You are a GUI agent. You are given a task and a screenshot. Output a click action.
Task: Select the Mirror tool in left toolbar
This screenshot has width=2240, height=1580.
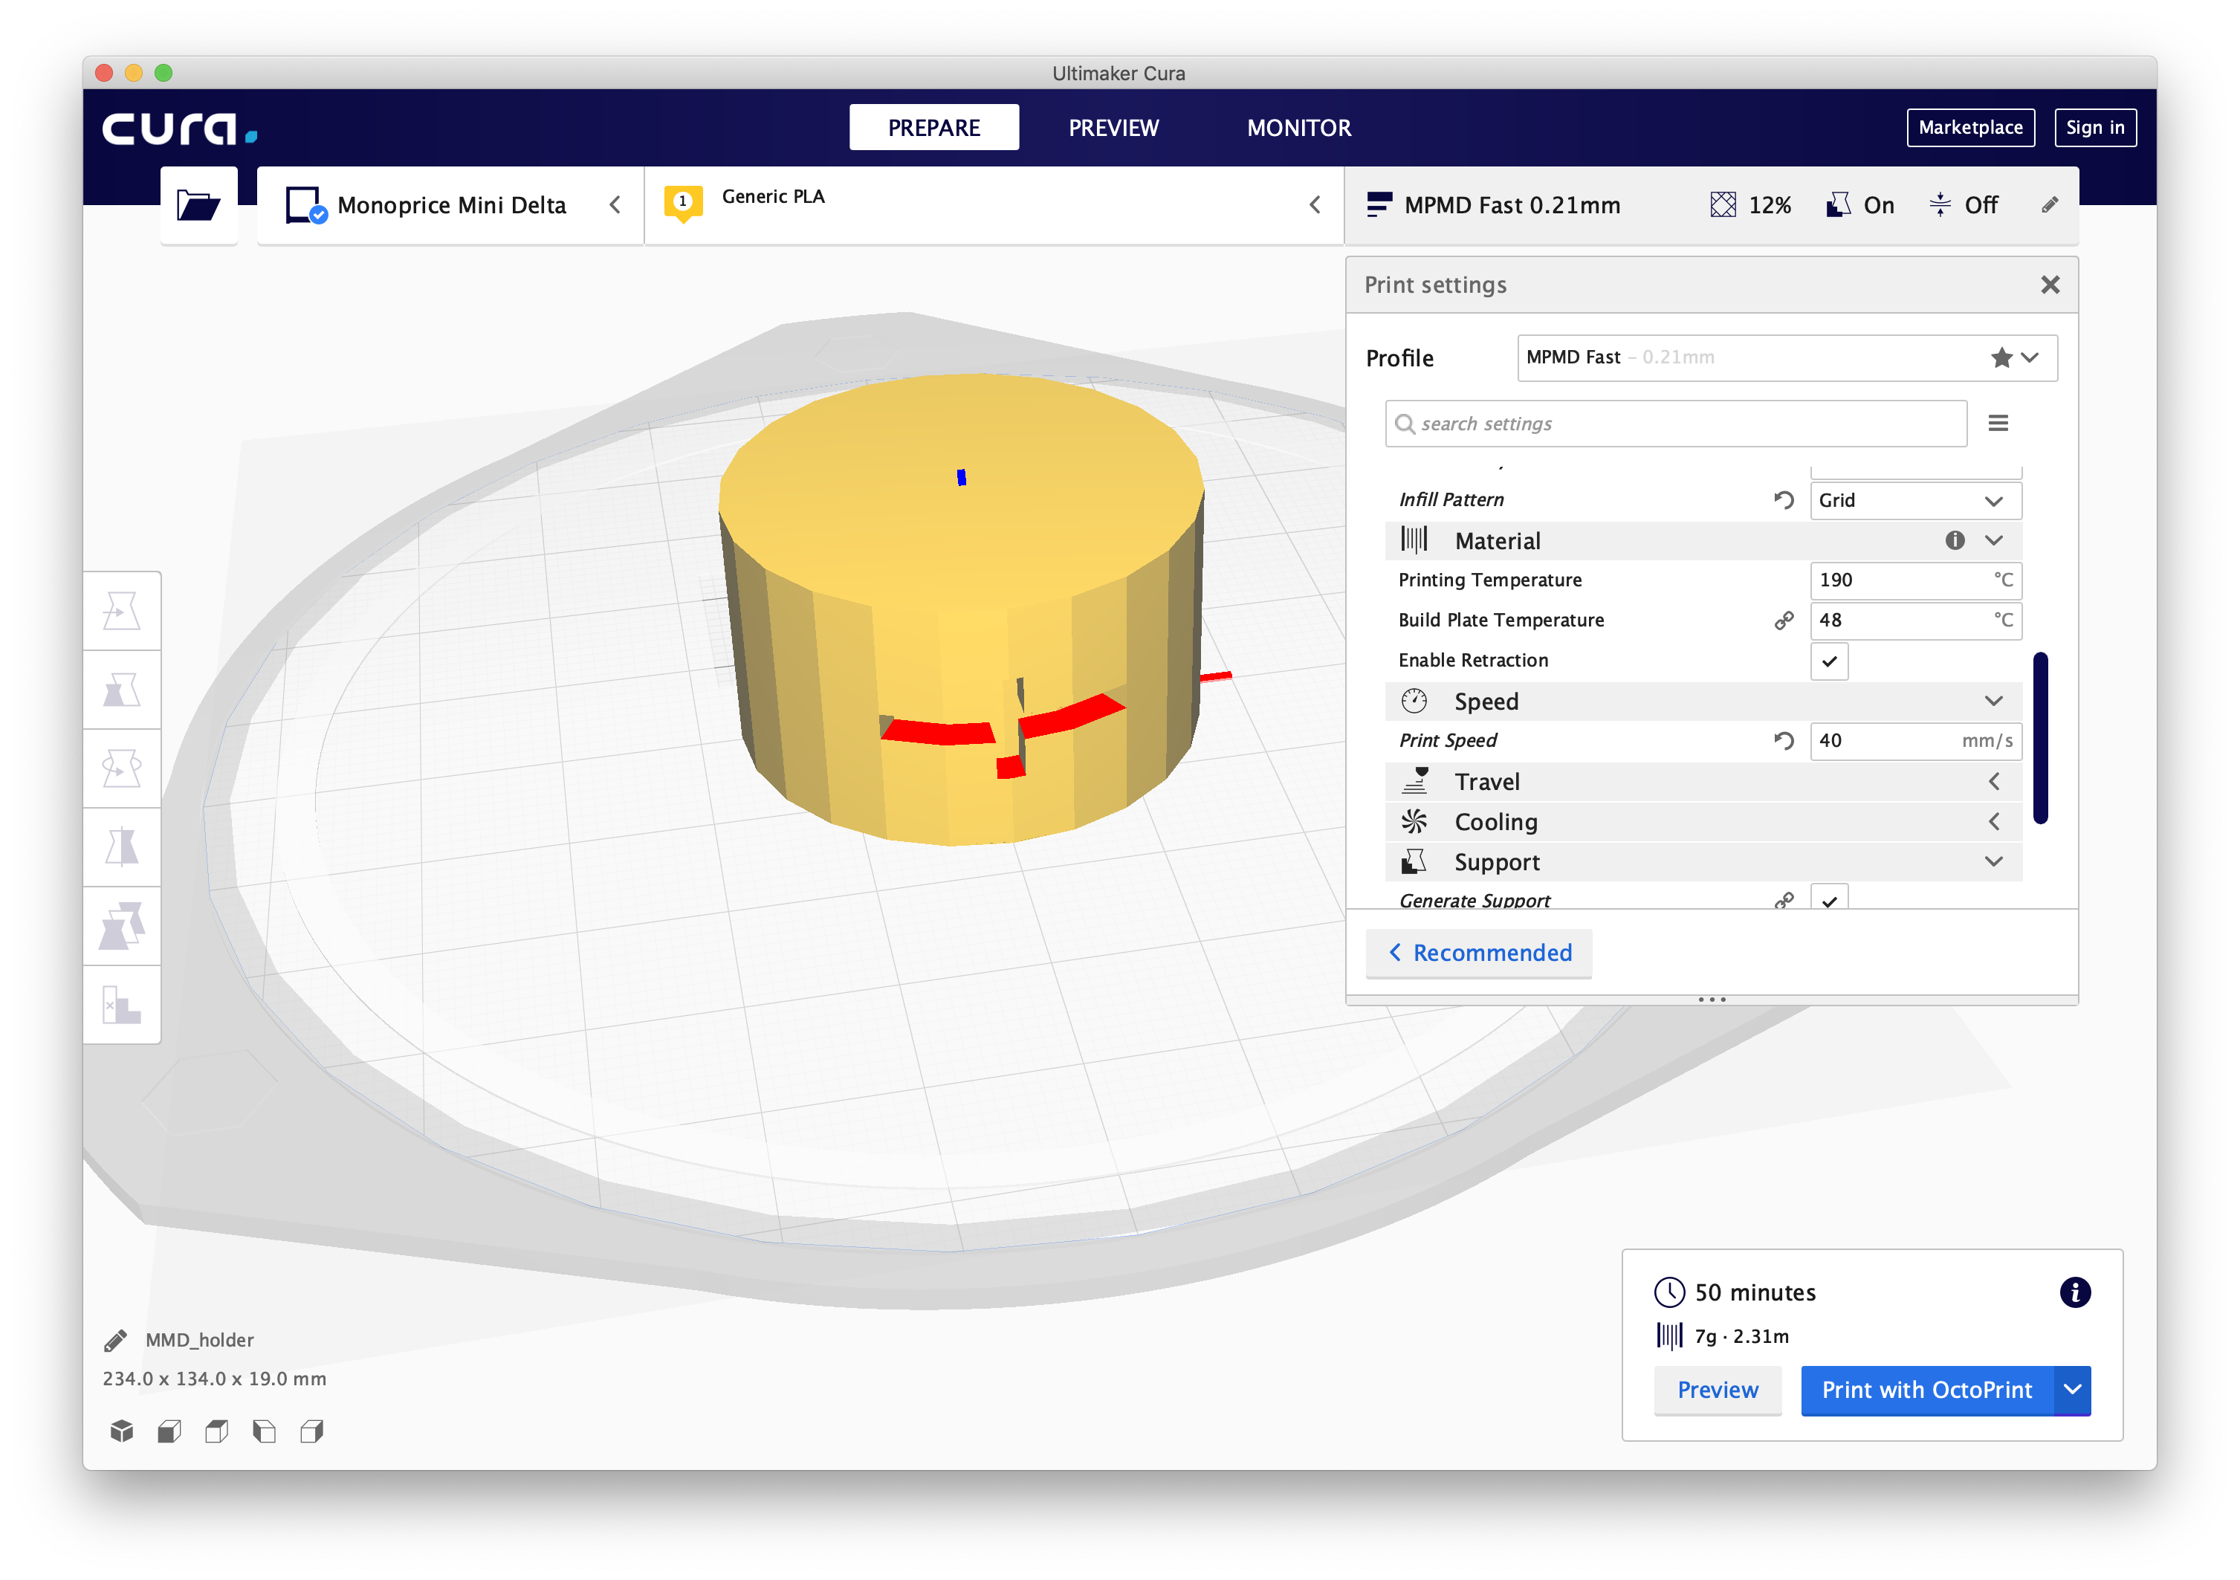pyautogui.click(x=122, y=847)
